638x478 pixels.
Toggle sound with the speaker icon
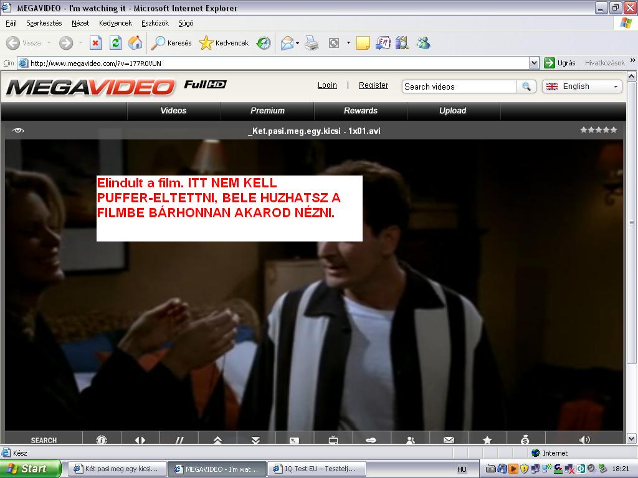pos(584,440)
